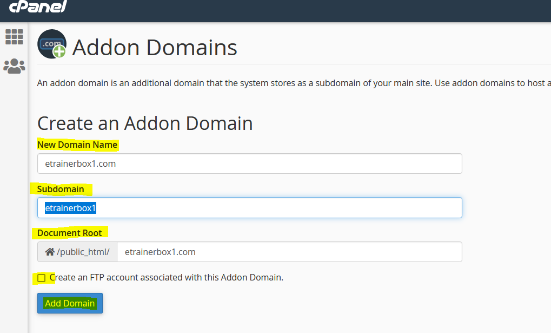
Task: Focus the New Domain Name field
Action: (249, 164)
